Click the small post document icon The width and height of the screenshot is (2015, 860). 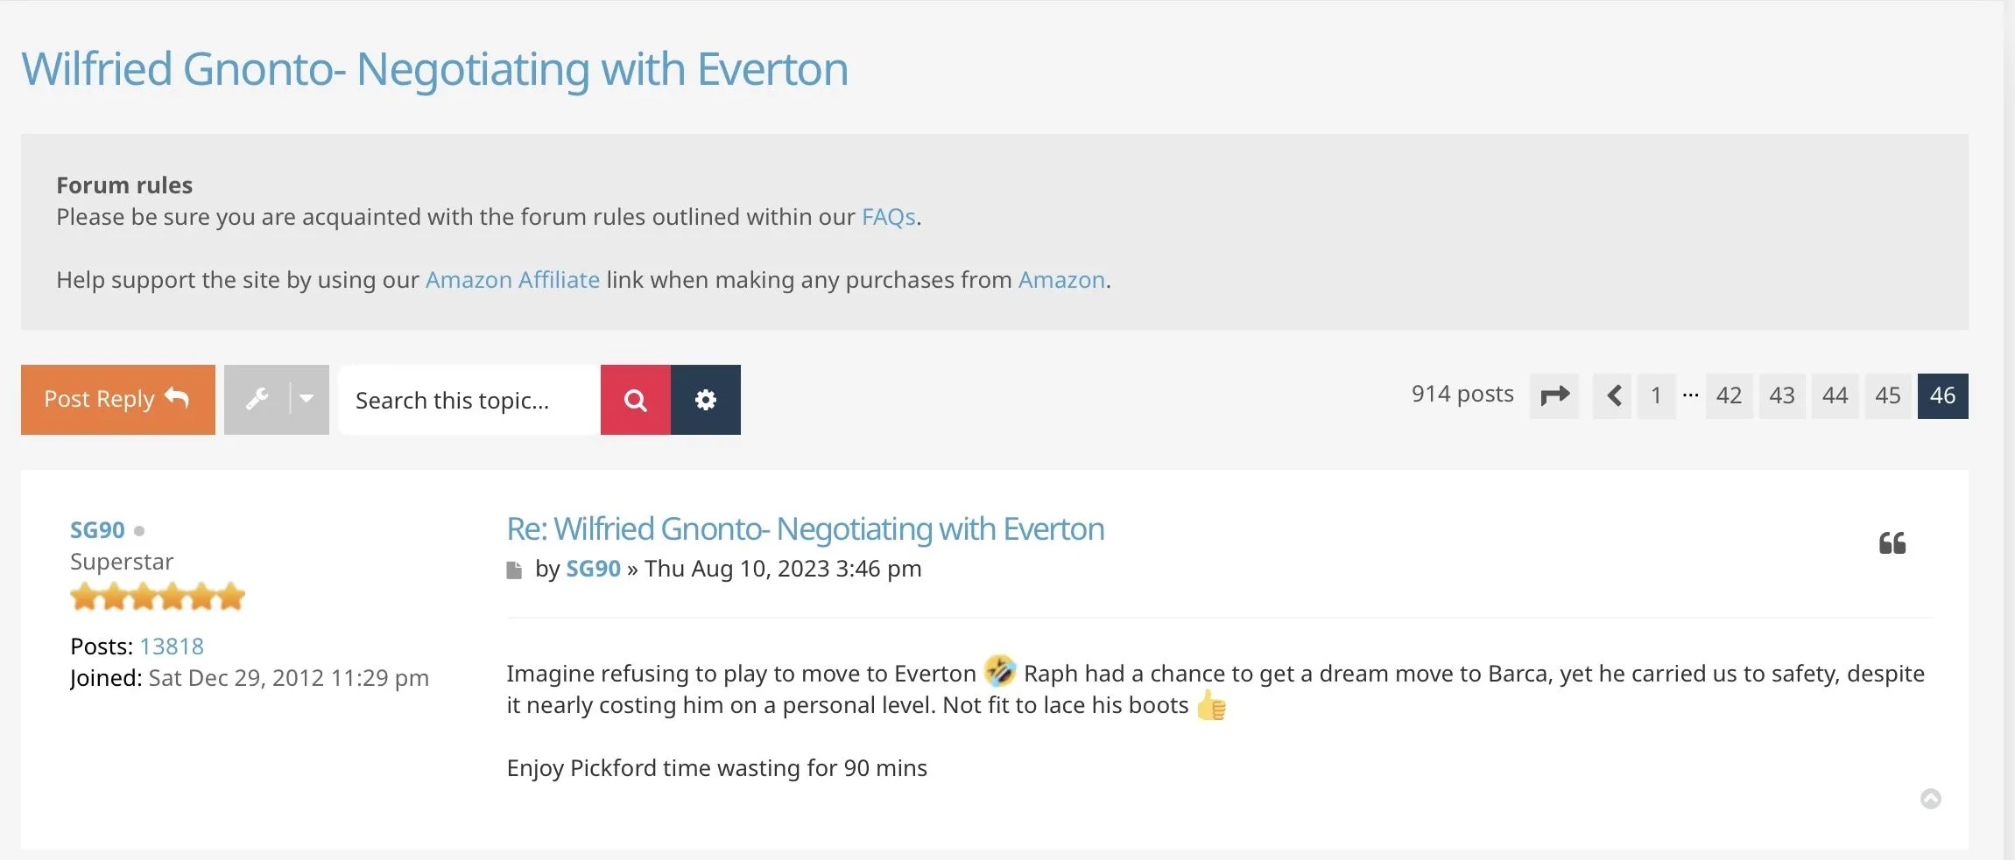[515, 570]
